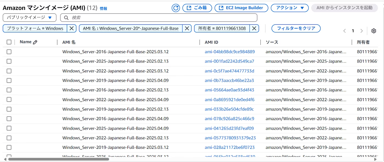
Task: Click the プラットフォーム = Windows filter text
Action: [35, 28]
